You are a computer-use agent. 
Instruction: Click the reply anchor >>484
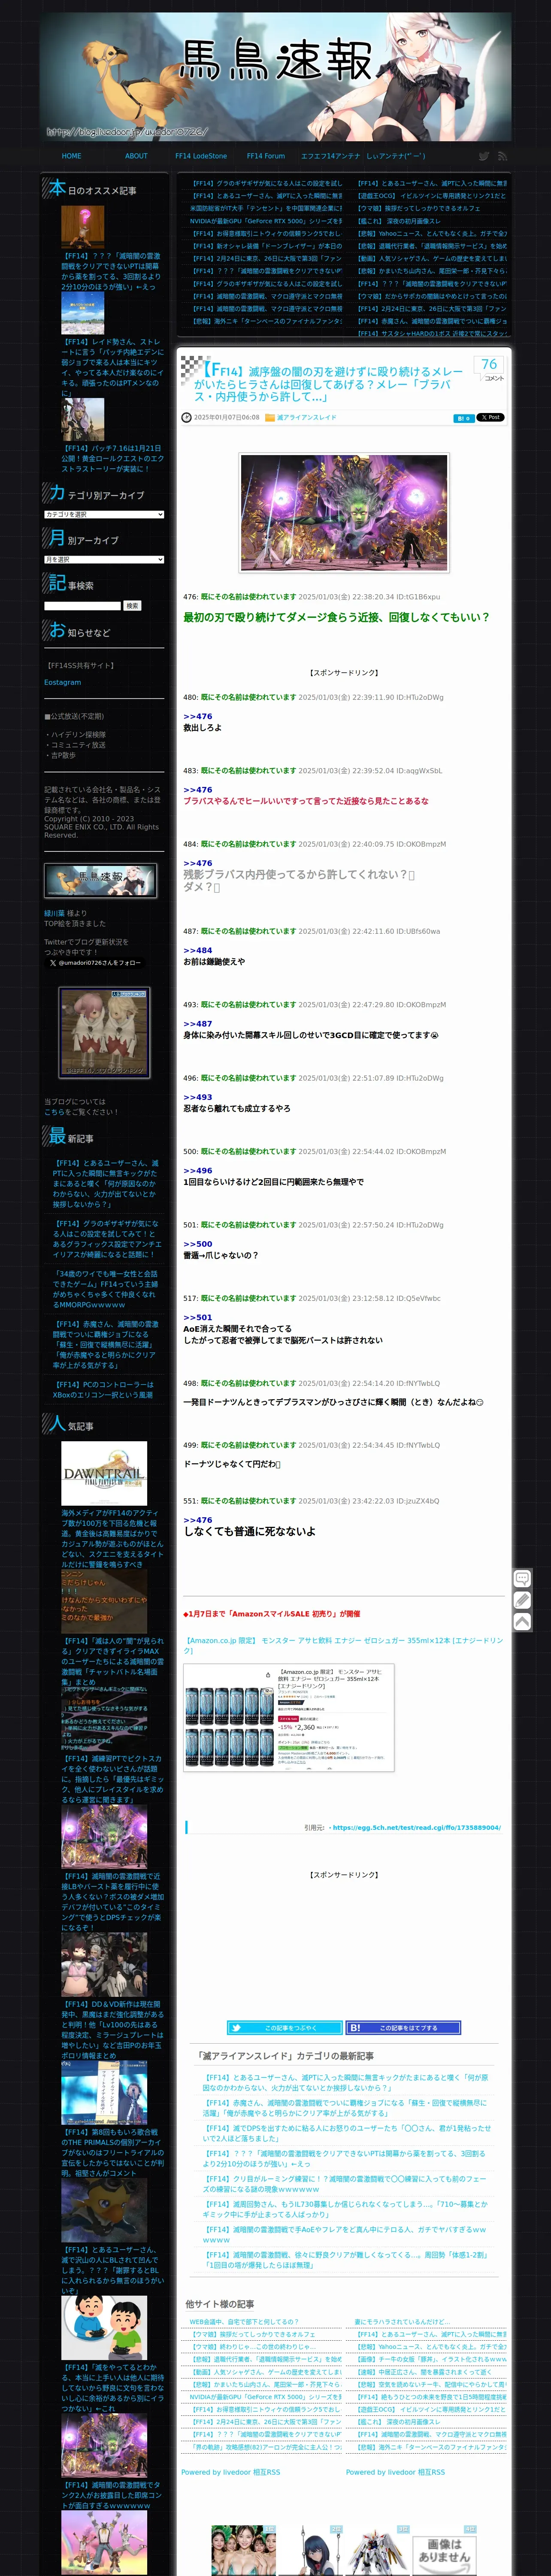(x=198, y=950)
